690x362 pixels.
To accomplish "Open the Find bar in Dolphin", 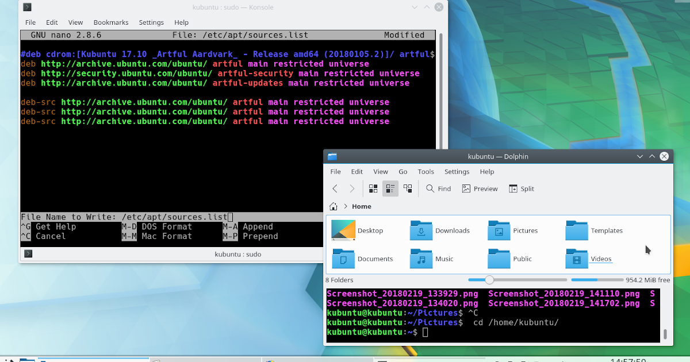I will click(438, 188).
